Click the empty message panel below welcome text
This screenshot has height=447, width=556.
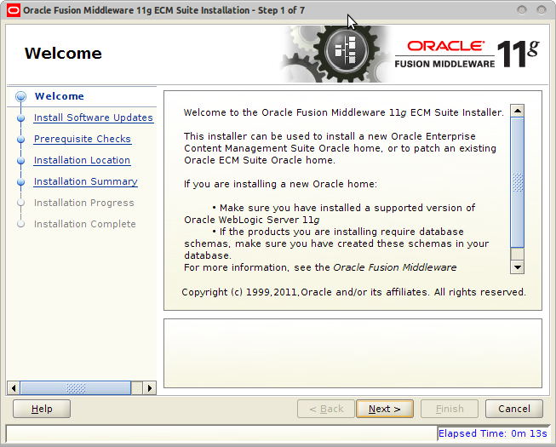[353, 353]
